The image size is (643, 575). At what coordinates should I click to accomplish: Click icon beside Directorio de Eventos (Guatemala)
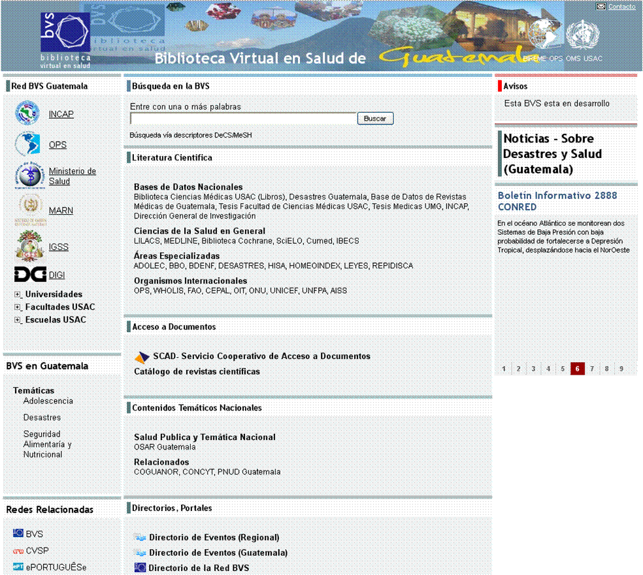pos(140,552)
